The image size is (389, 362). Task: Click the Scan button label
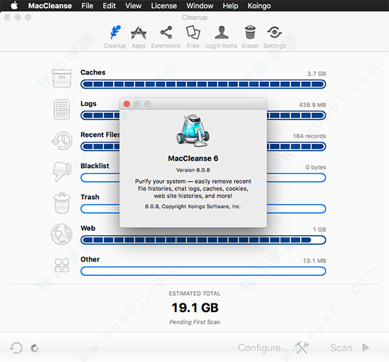click(341, 348)
